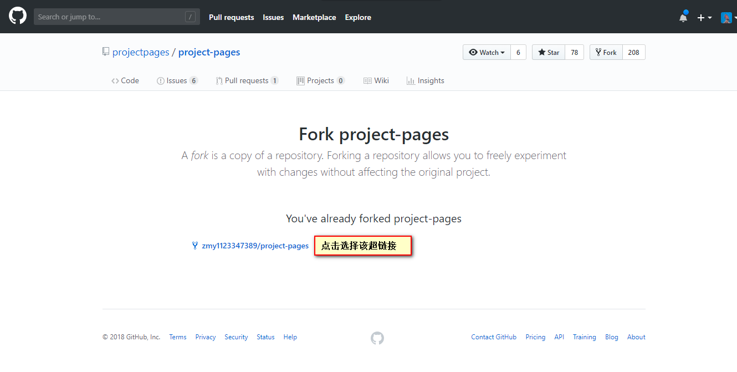This screenshot has height=372, width=737.
Task: Click the repository book icon beside projectpages
Action: 106,52
